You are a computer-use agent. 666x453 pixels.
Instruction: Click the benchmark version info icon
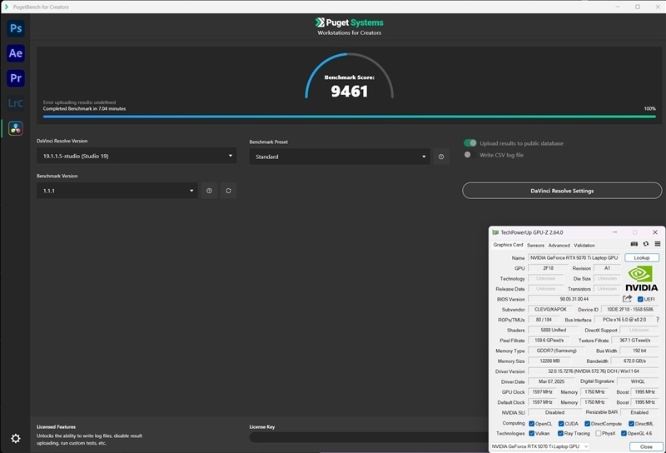pos(209,191)
